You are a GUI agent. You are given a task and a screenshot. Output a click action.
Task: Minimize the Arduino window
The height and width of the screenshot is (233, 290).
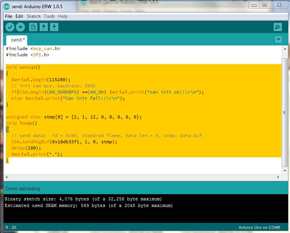[254, 5]
